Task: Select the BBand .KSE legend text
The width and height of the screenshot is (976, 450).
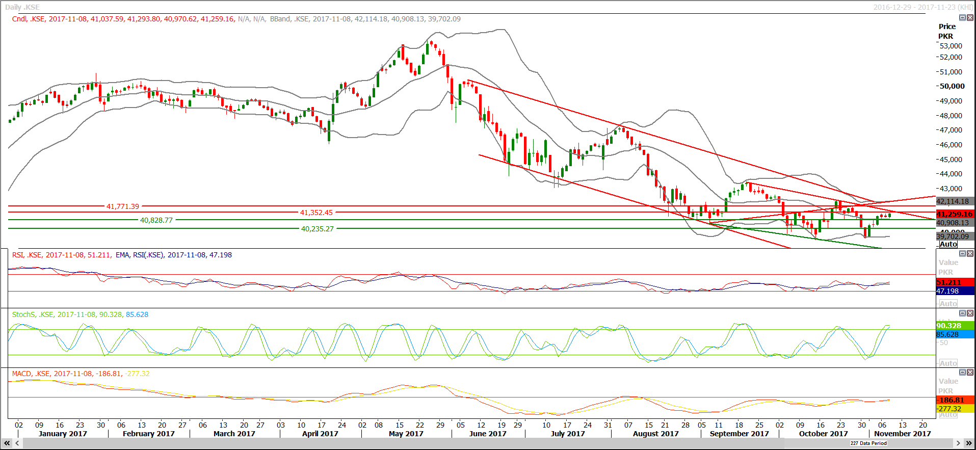Action: coord(365,19)
